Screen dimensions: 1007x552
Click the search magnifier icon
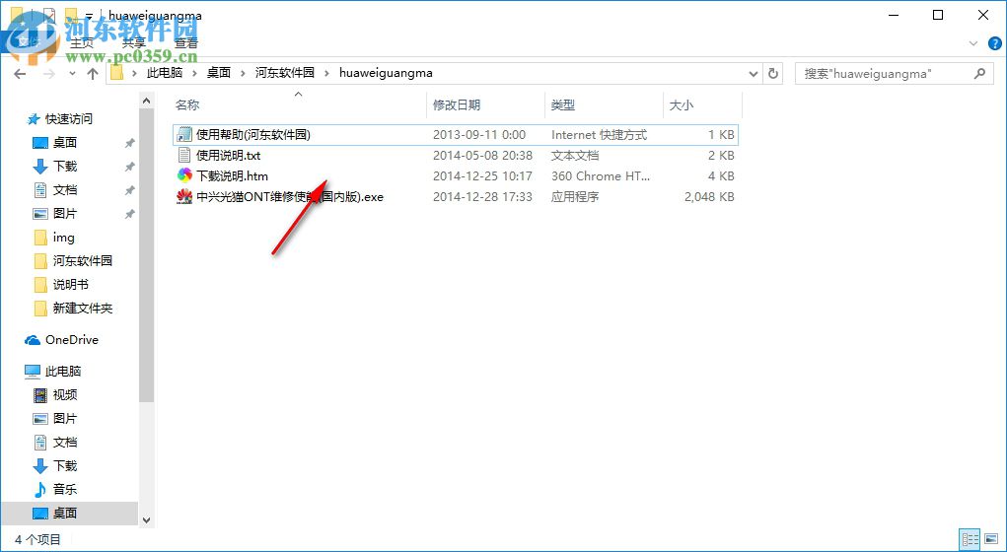(x=979, y=73)
